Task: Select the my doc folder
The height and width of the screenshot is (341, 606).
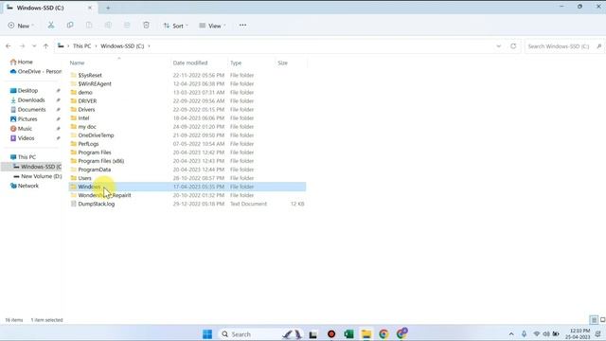Action: pos(87,126)
